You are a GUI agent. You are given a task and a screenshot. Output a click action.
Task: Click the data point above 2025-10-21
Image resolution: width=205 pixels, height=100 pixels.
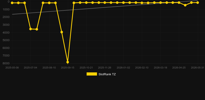pyautogui.click(x=86, y=3)
